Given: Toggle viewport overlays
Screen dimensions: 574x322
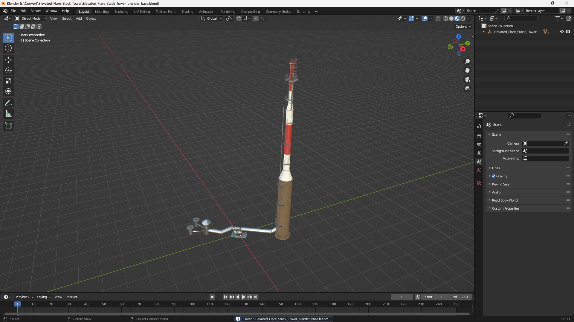Looking at the screenshot, I should coord(425,18).
